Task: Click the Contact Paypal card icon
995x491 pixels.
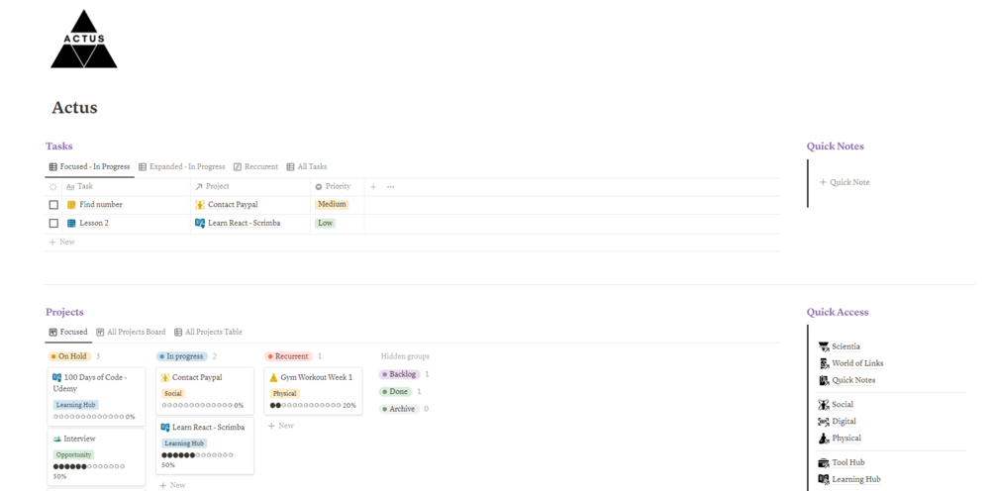Action: coord(165,377)
